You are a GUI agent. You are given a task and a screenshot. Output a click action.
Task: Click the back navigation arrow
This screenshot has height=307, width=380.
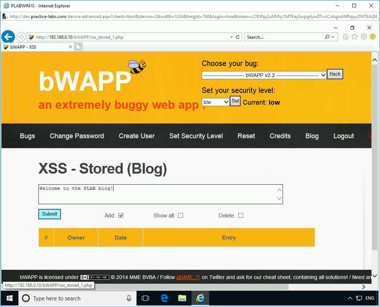click(8, 36)
